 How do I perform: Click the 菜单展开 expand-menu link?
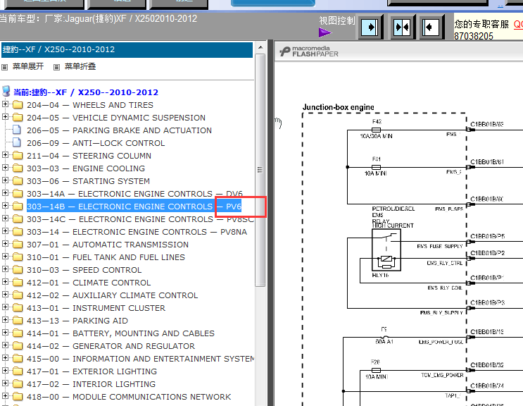(x=27, y=66)
